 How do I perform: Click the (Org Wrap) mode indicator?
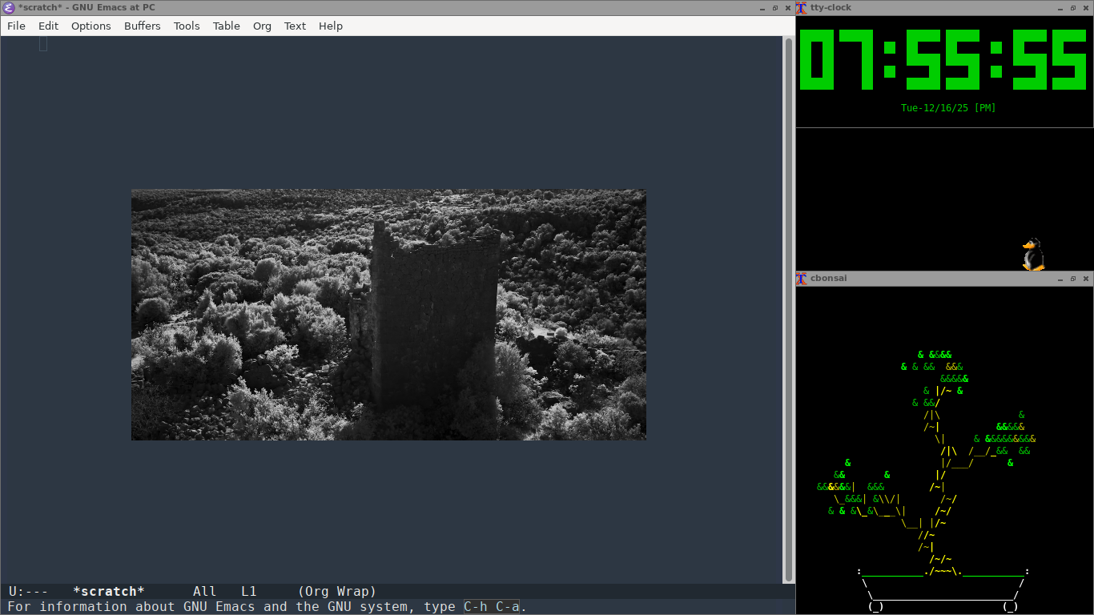[x=337, y=592]
